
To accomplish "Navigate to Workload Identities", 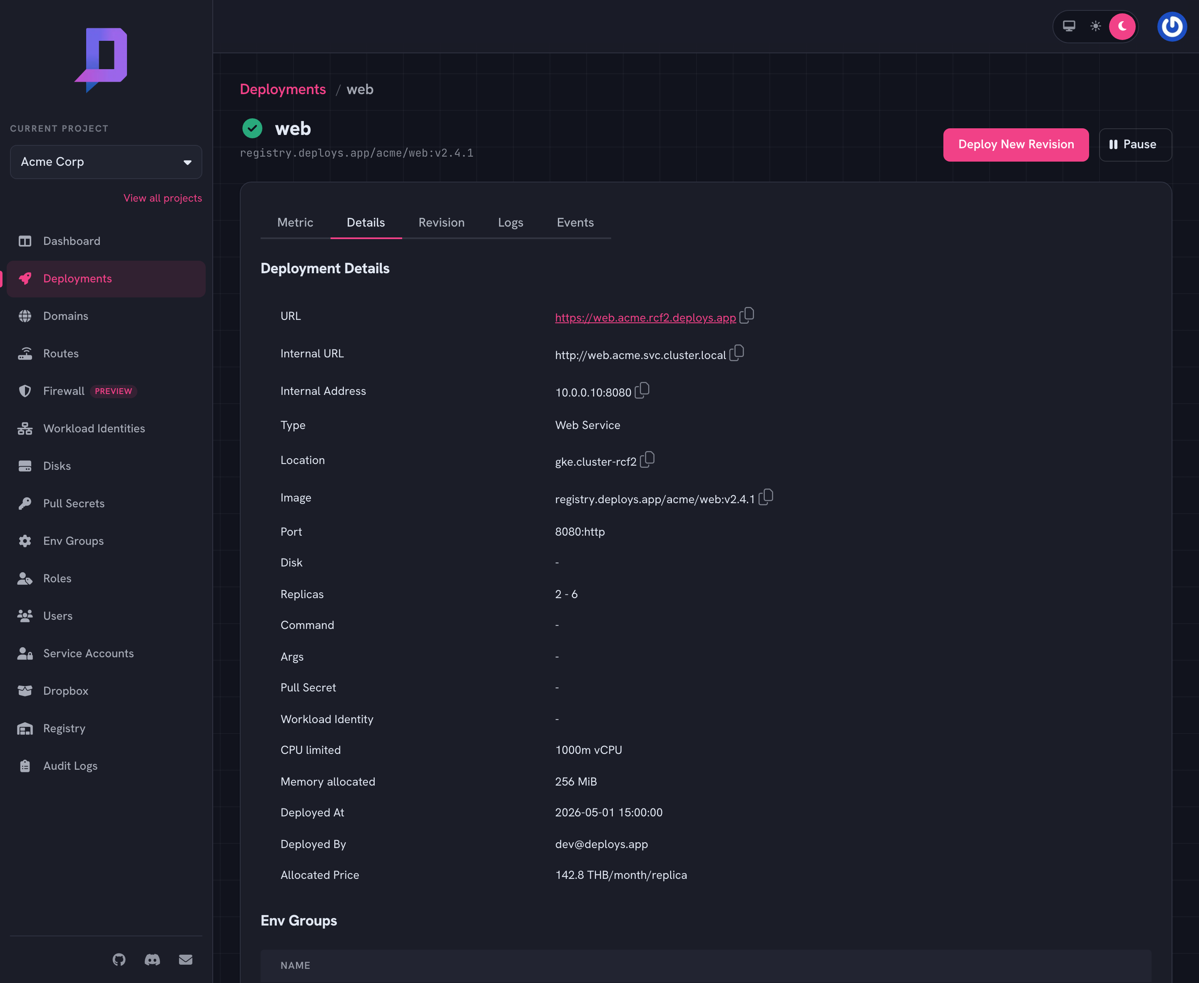I will click(x=106, y=429).
